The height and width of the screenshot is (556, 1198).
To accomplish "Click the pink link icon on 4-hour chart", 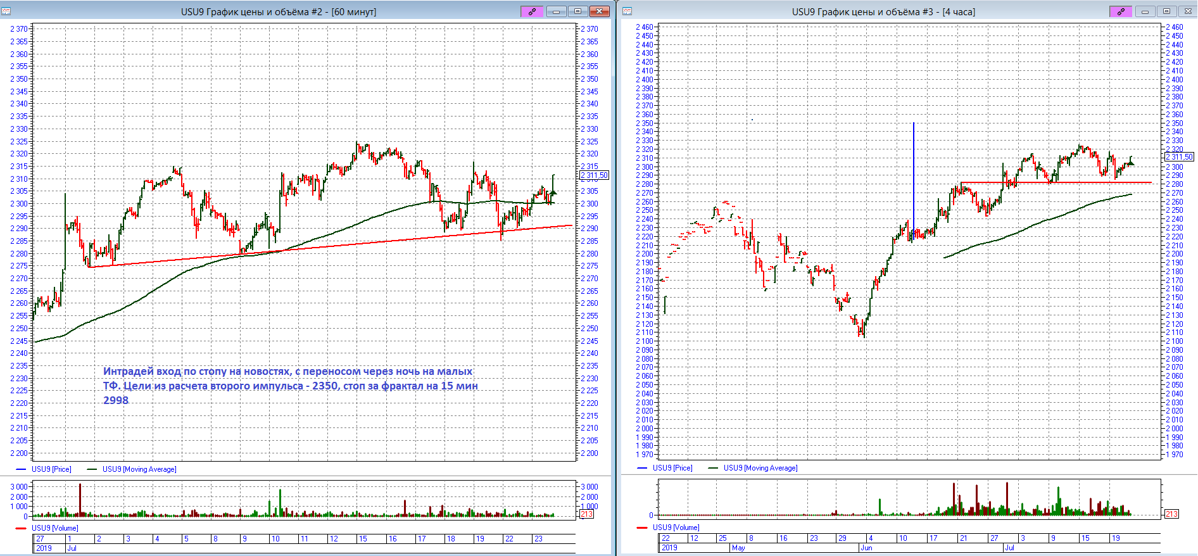I will point(1121,11).
